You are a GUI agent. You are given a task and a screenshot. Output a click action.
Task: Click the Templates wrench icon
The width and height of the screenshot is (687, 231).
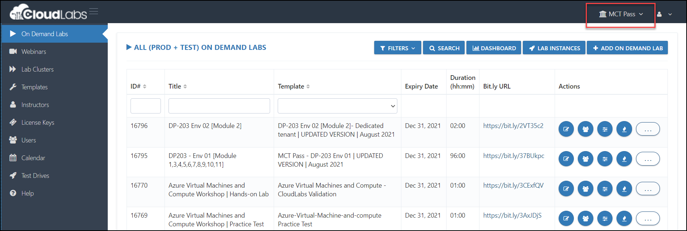pyautogui.click(x=13, y=87)
